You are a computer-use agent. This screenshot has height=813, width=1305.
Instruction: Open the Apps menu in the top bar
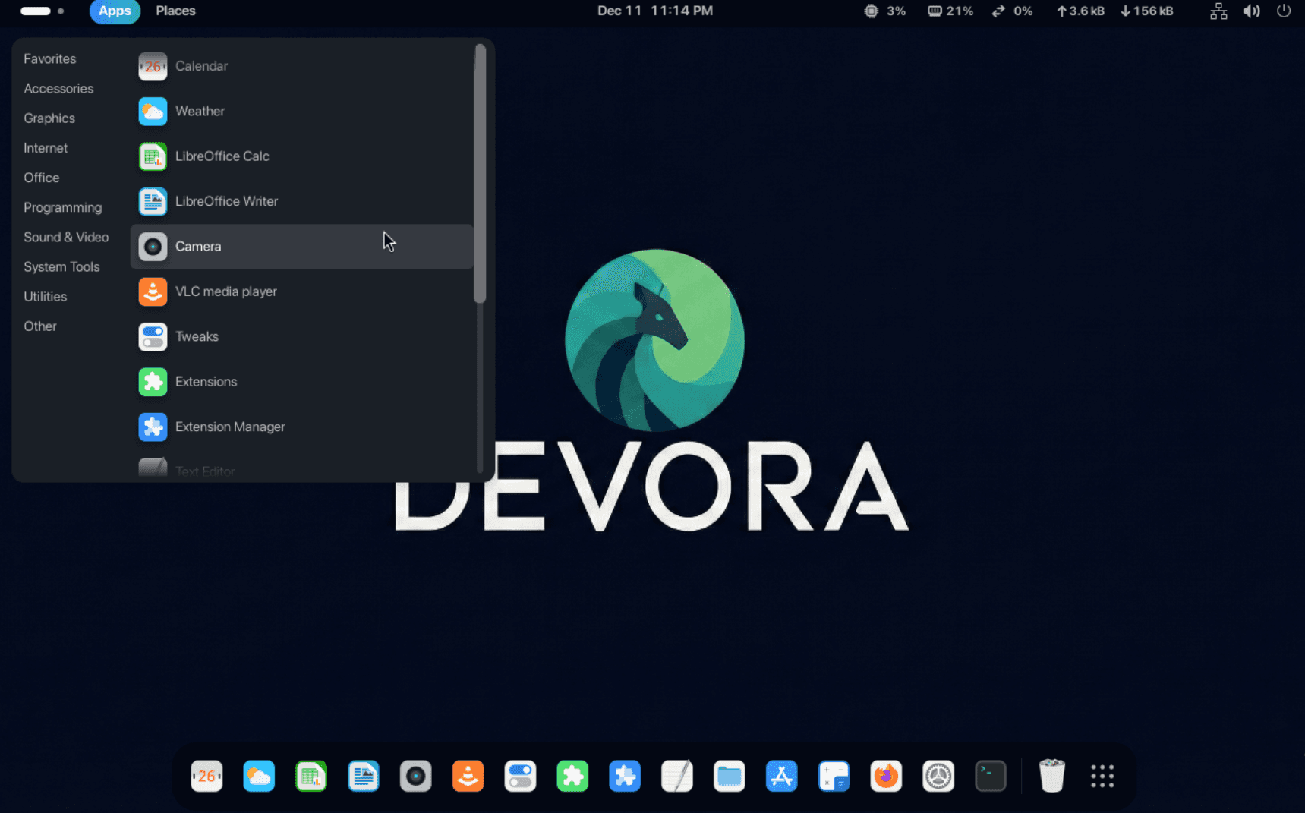[x=115, y=11]
